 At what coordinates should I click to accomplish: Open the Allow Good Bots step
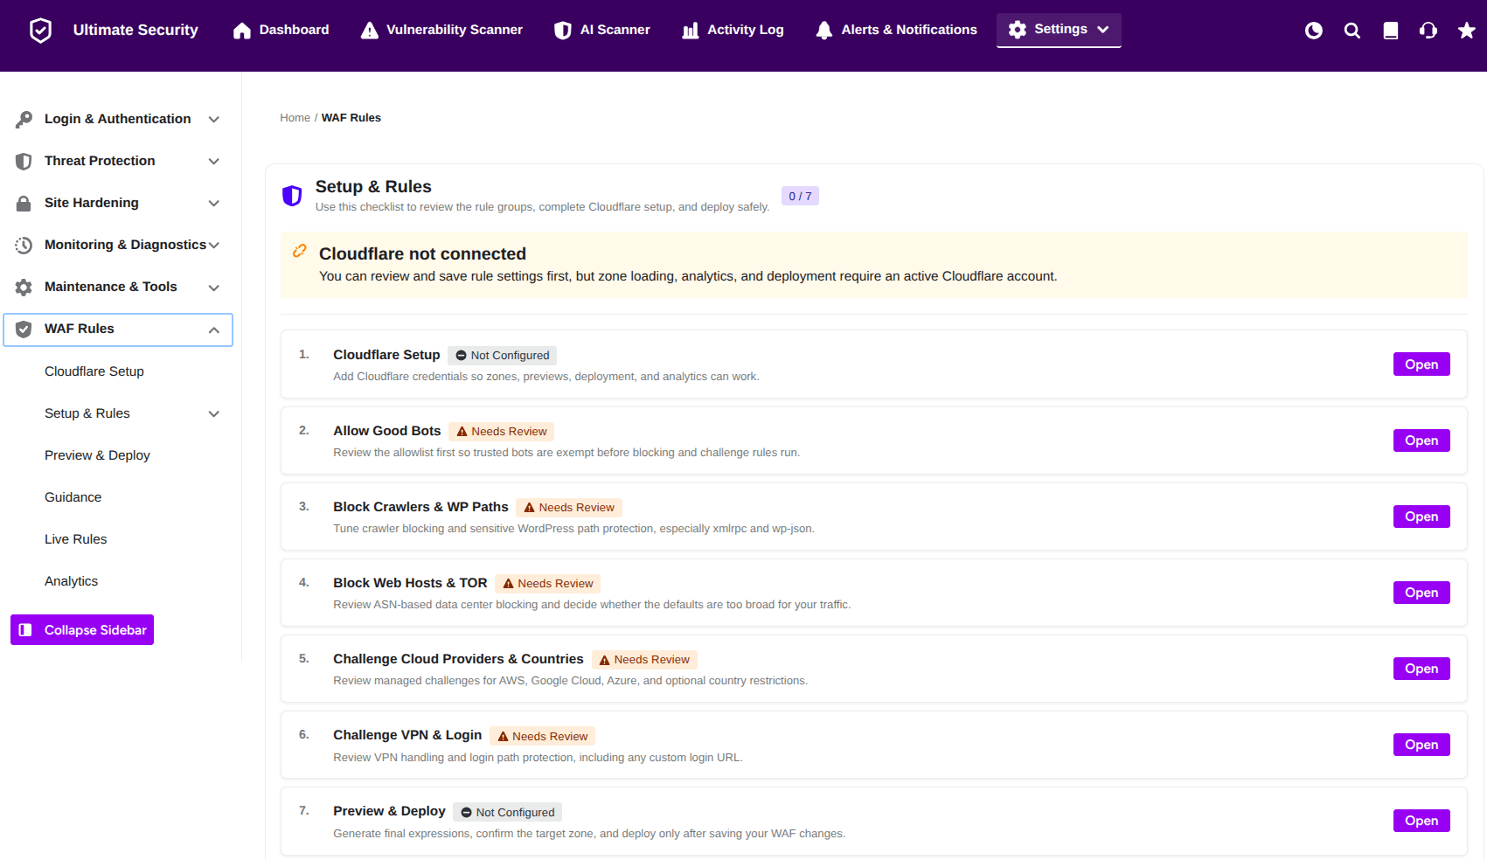(x=1421, y=440)
